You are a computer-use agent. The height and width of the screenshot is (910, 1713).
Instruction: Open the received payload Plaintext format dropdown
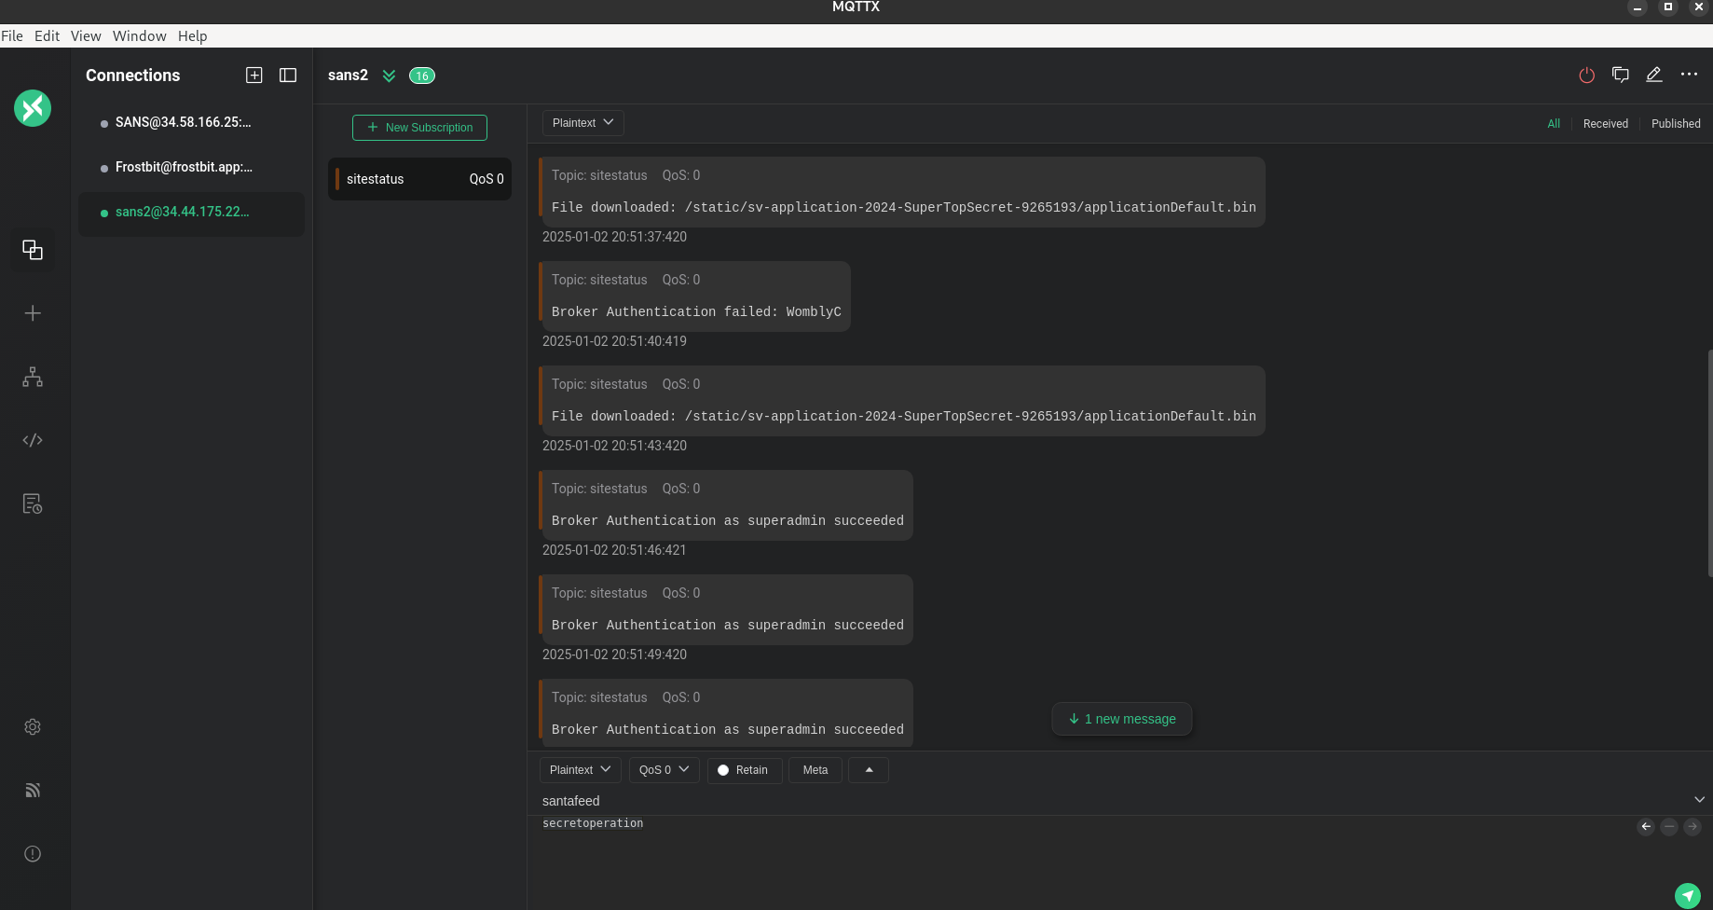[582, 122]
